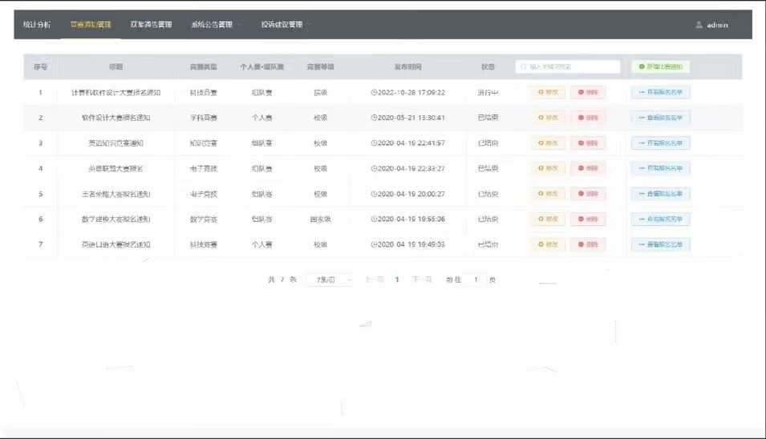The width and height of the screenshot is (766, 439).
Task: Select the 竞赛通知管理 navigation tab
Action: click(91, 24)
